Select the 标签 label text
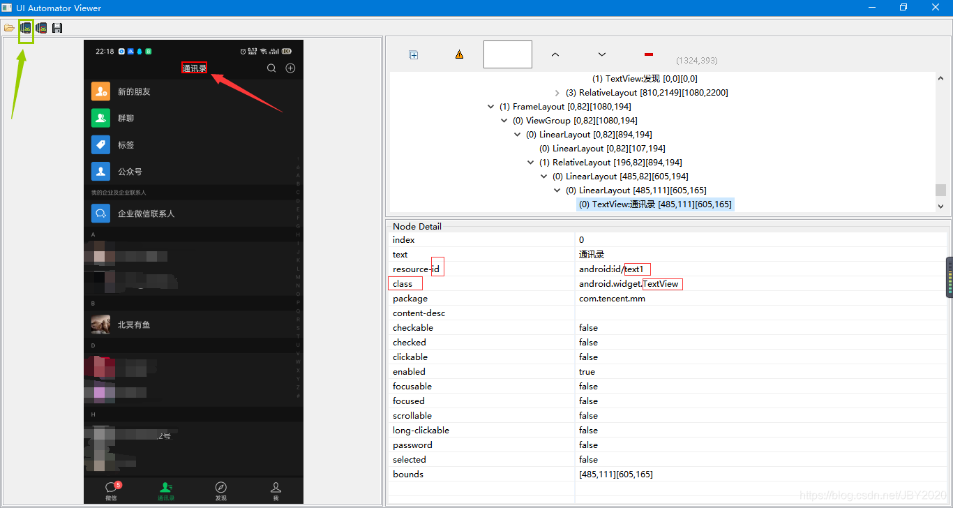The width and height of the screenshot is (953, 508). [126, 144]
